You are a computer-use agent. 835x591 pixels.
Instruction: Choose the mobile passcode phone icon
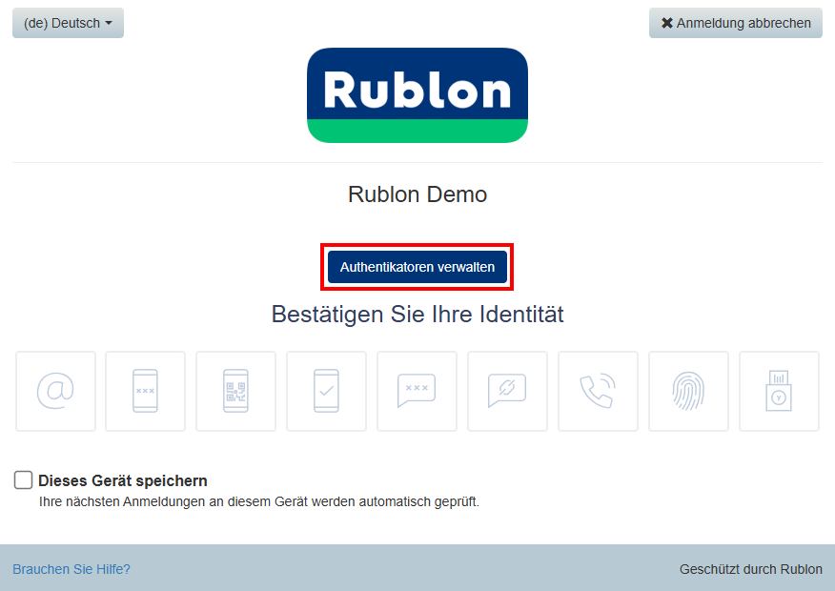tap(145, 391)
